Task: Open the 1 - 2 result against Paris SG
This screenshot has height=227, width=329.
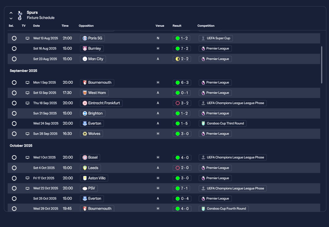Action: 181,38
